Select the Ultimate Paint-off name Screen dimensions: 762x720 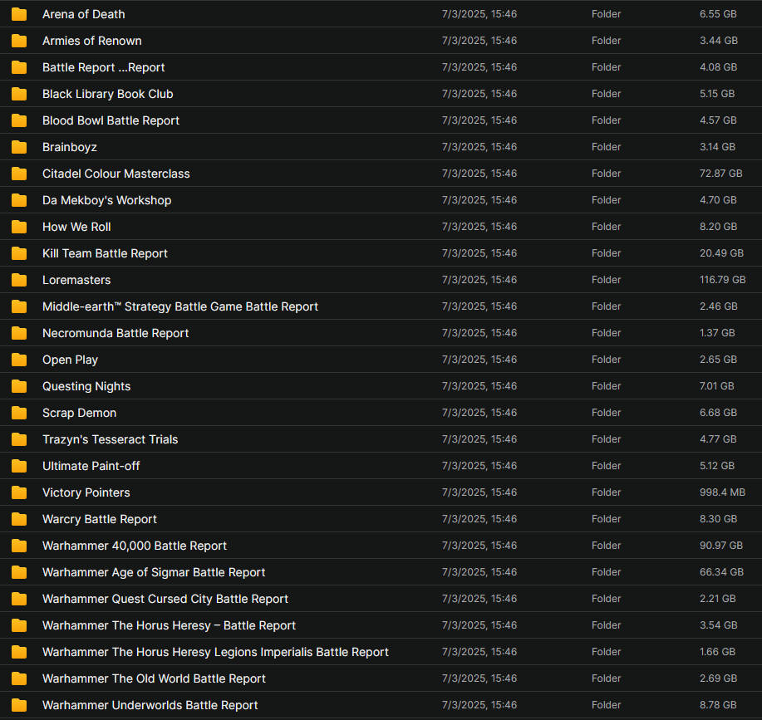coord(91,466)
